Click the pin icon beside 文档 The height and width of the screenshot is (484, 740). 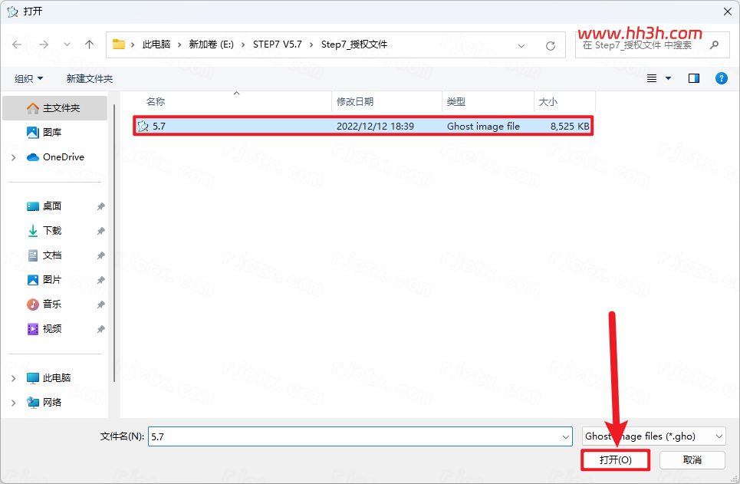click(x=100, y=255)
